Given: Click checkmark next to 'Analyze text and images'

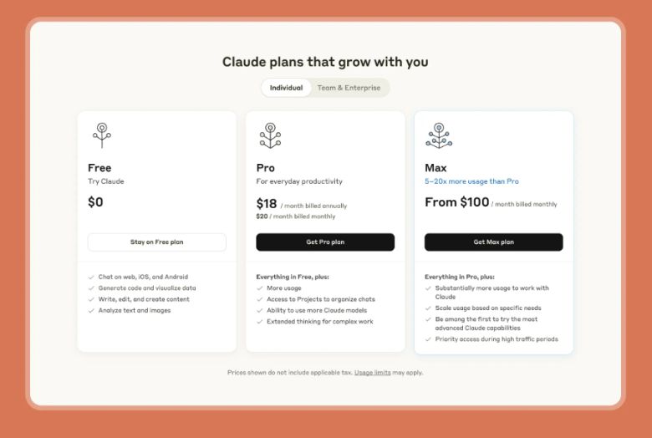Looking at the screenshot, I should [x=91, y=311].
